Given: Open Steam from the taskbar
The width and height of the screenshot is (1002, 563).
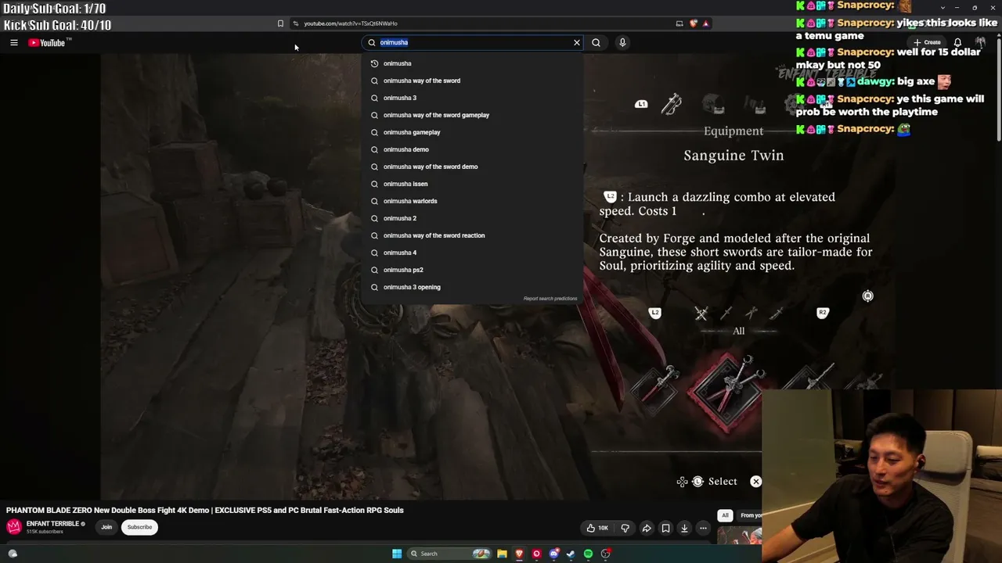Looking at the screenshot, I should pyautogui.click(x=571, y=554).
